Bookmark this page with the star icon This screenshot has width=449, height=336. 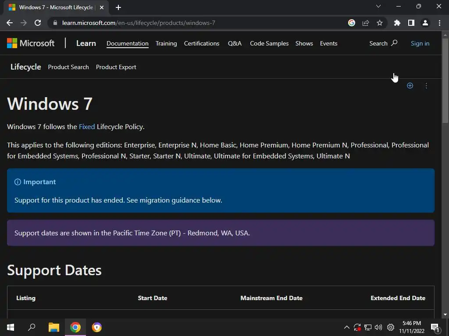(380, 23)
